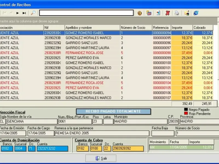
Task: Click the Movimiento column header
Action: point(159,142)
